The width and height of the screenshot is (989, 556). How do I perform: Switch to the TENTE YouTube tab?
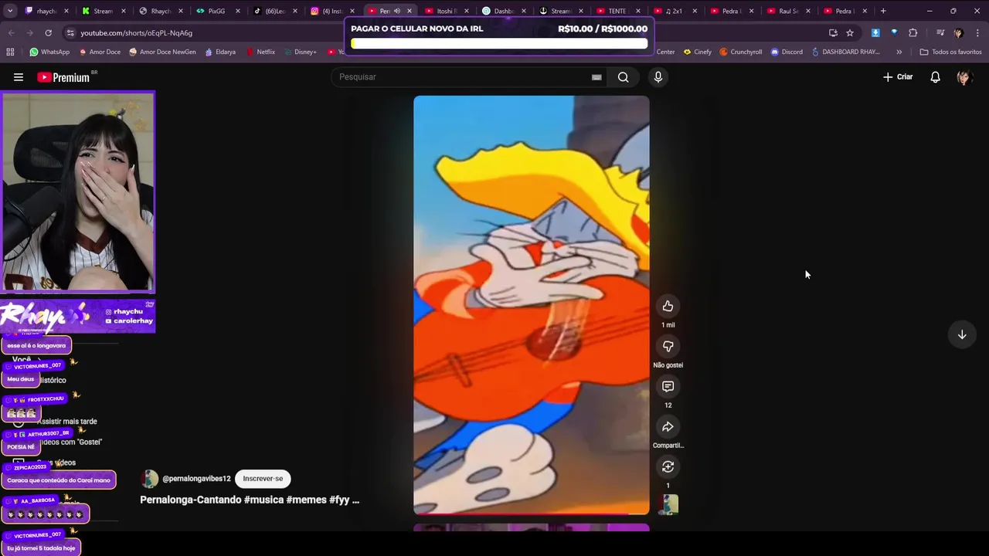pos(617,11)
